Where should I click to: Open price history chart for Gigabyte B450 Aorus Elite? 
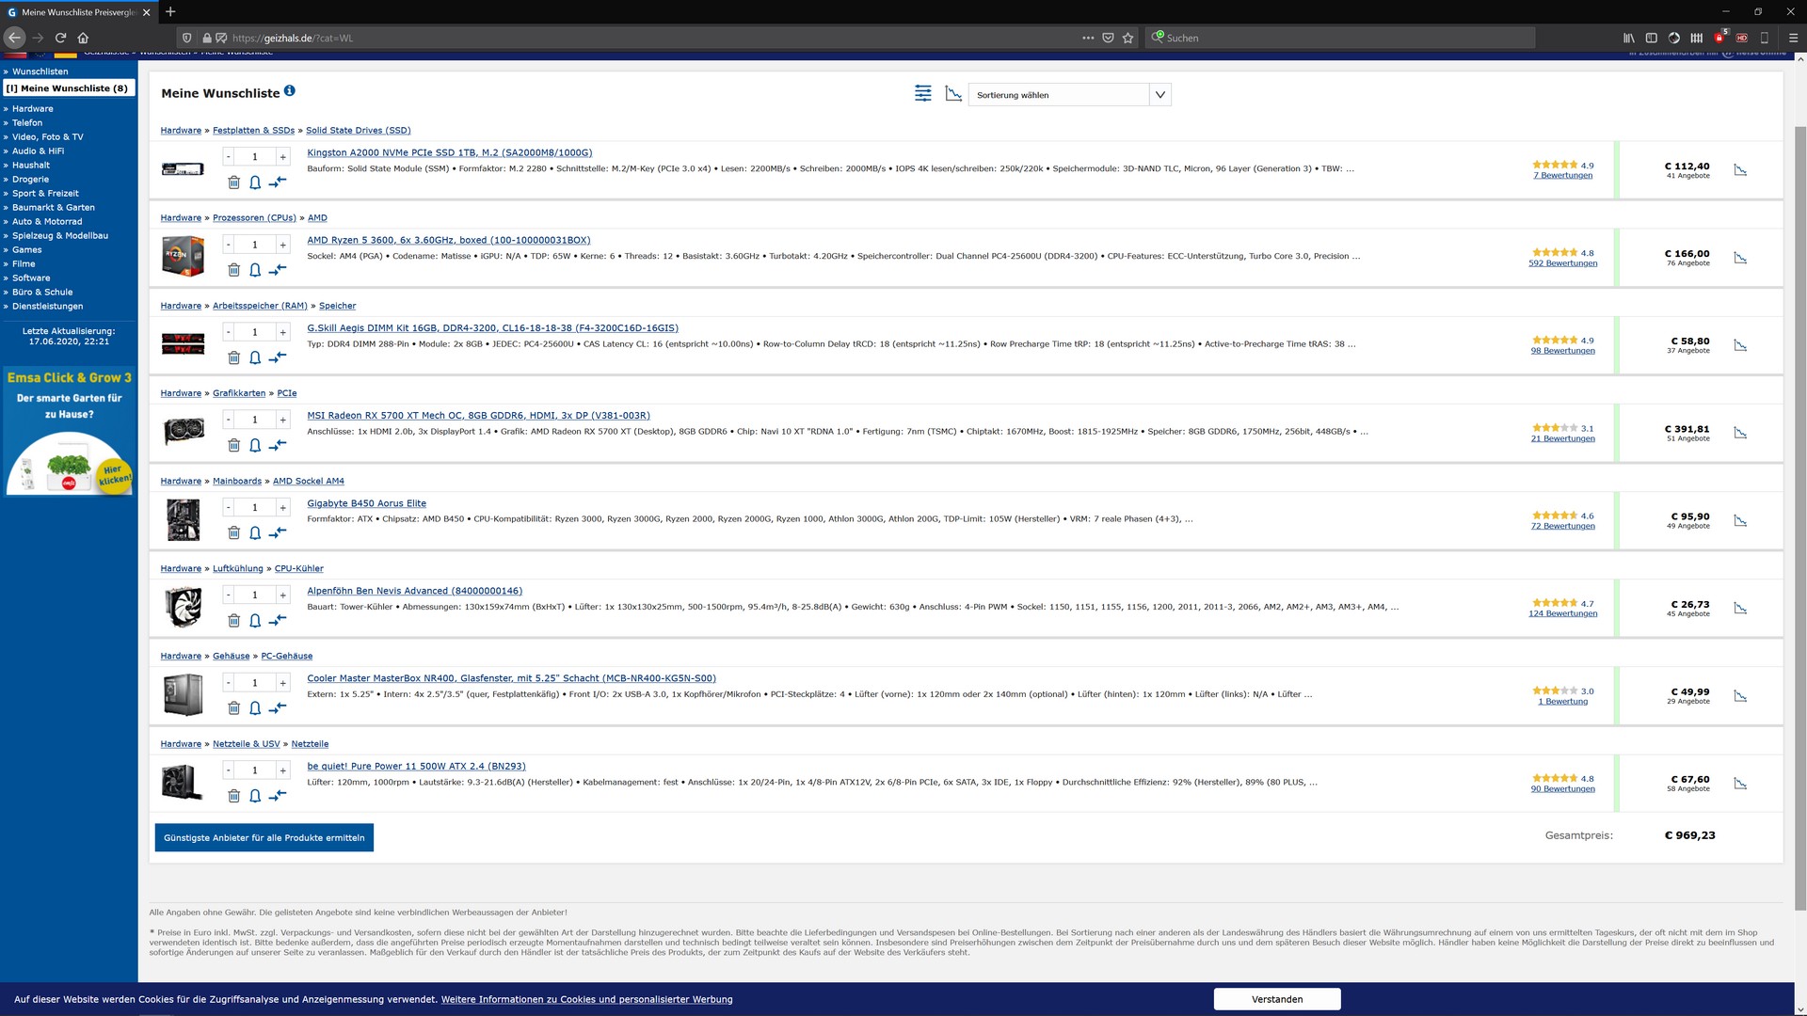(1740, 521)
